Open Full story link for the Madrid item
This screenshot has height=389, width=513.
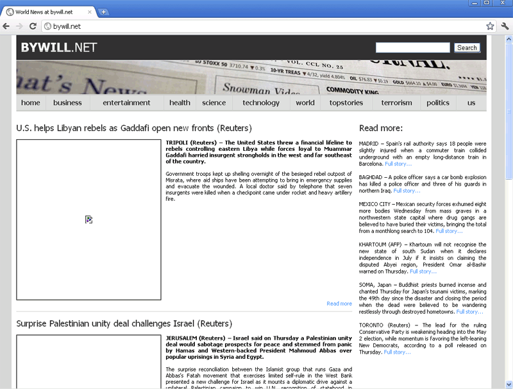pyautogui.click(x=398, y=164)
